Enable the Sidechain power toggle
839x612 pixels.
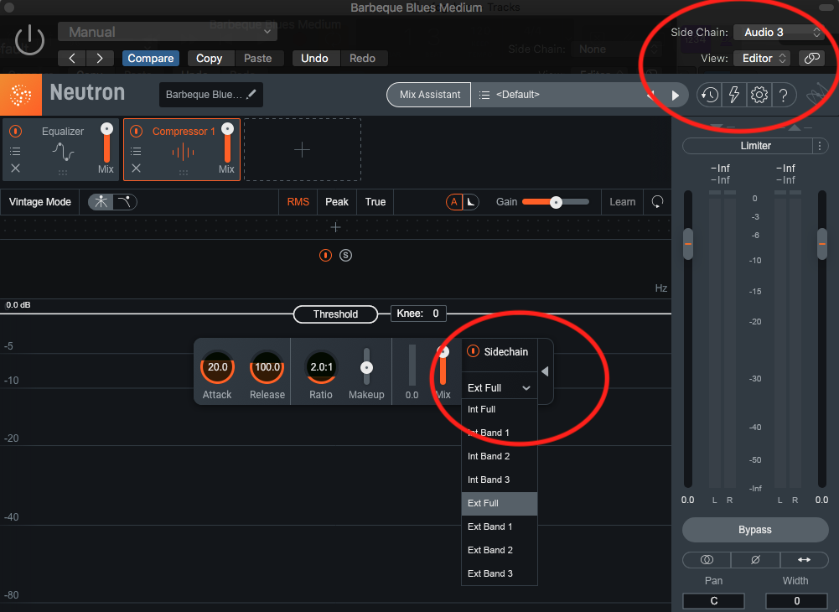pos(473,351)
